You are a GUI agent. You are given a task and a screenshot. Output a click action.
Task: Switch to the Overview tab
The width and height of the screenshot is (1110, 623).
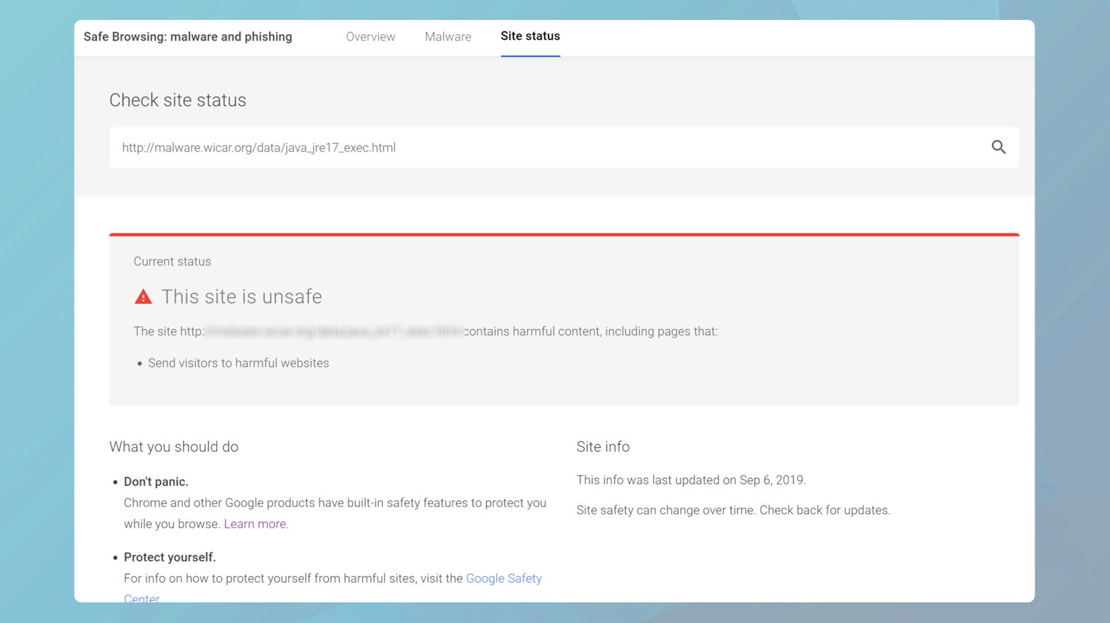pos(370,36)
